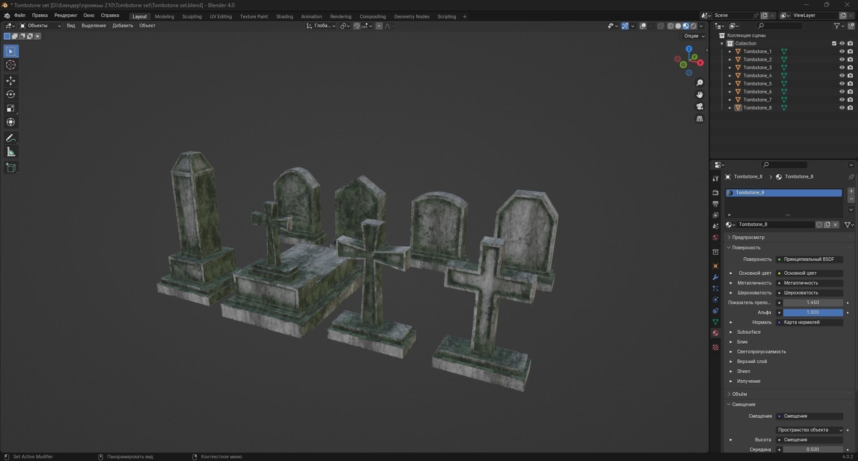This screenshot has height=461, width=858.
Task: Hide Tombstone_6 in viewport via eye
Action: click(x=842, y=92)
